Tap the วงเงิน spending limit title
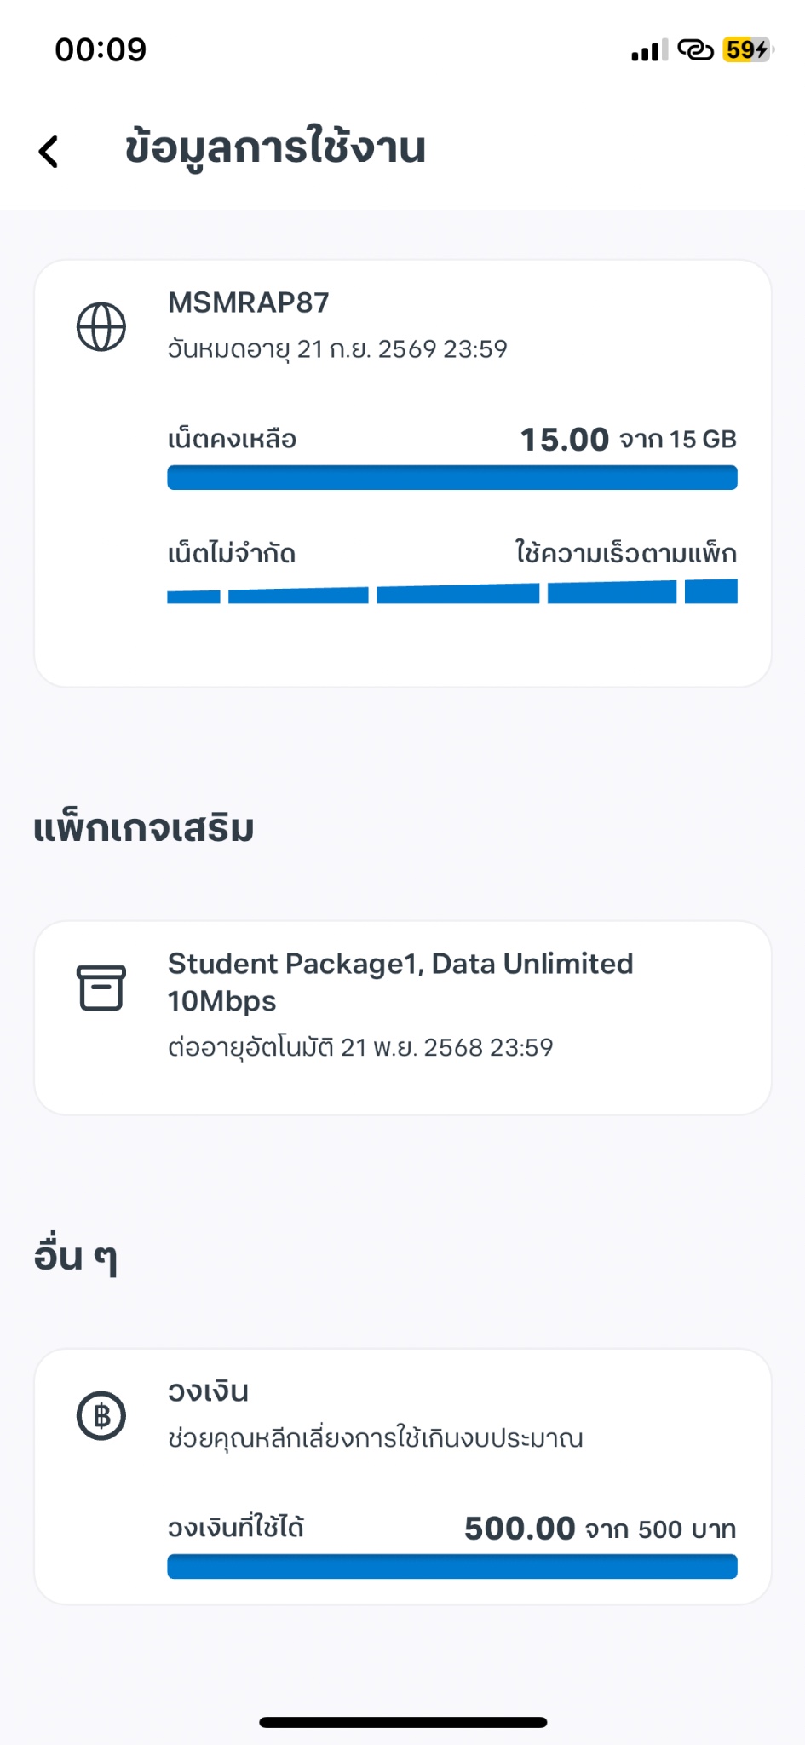Screen dimensions: 805x1745 [209, 1391]
